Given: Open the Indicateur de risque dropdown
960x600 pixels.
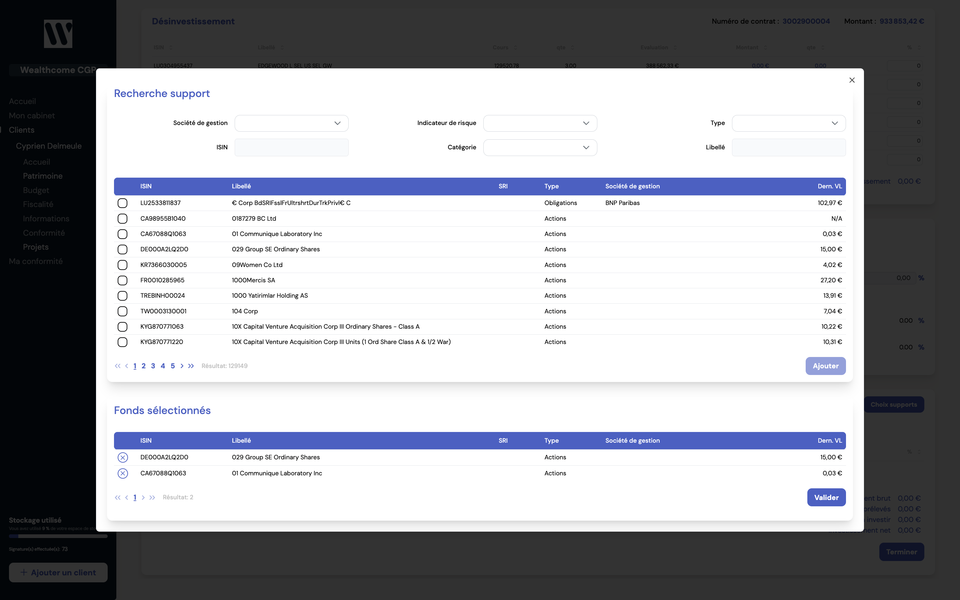Looking at the screenshot, I should [540, 123].
